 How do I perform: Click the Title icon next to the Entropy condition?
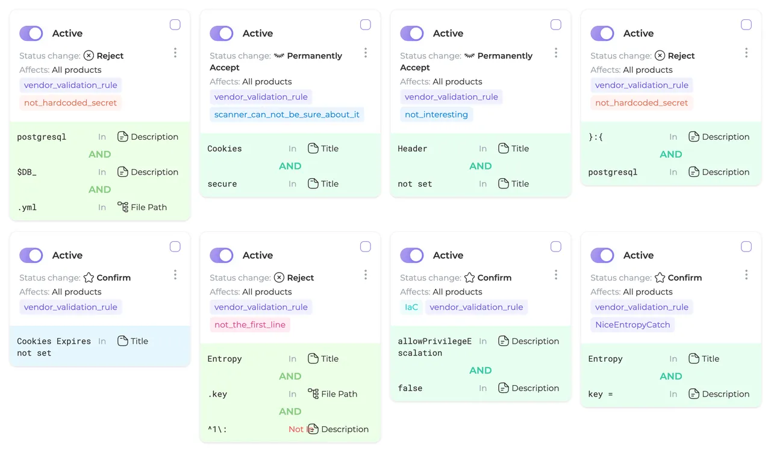point(312,358)
